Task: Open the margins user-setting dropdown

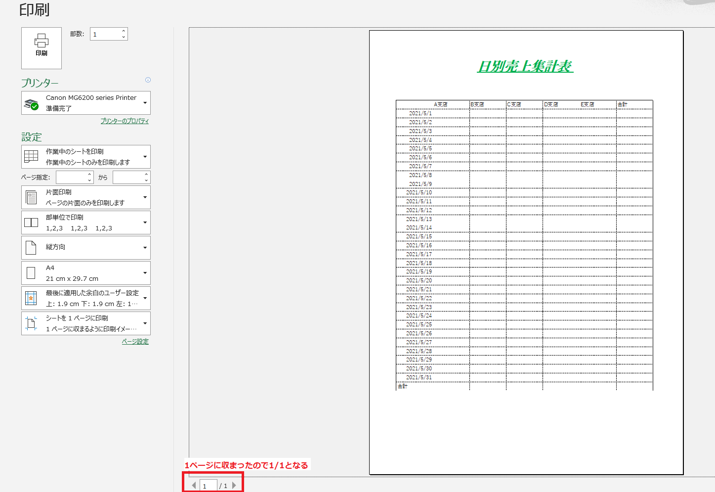Action: point(145,298)
